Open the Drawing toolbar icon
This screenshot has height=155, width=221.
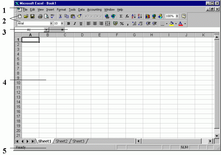(160, 16)
